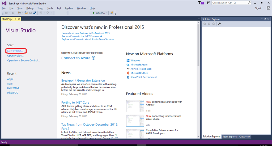This screenshot has width=272, height=146.
Task: Click the SharePoint Development icon
Action: click(128, 77)
